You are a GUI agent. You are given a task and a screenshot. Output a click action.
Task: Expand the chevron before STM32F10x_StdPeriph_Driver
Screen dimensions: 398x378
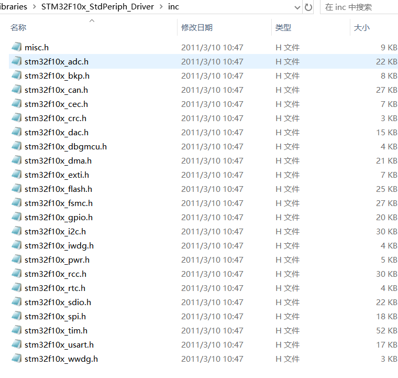tap(34, 7)
